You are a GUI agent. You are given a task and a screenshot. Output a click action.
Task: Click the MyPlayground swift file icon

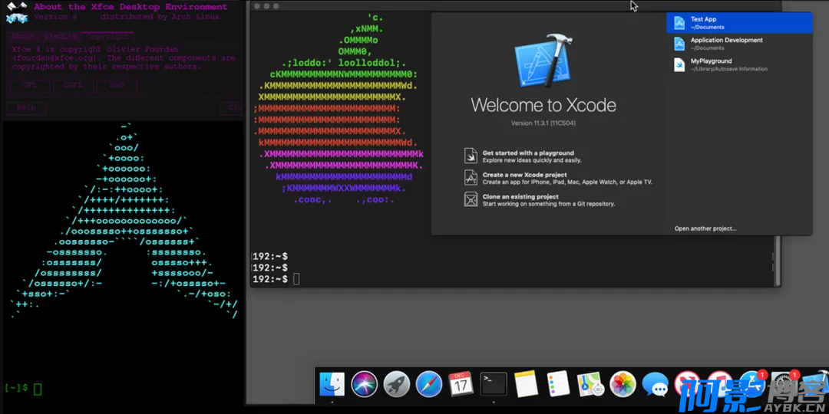click(679, 64)
